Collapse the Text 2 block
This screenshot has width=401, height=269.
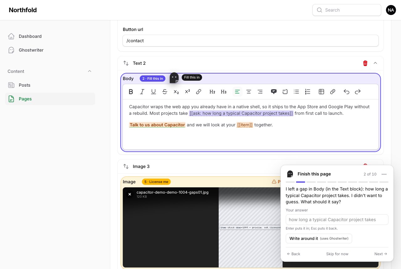(x=375, y=63)
